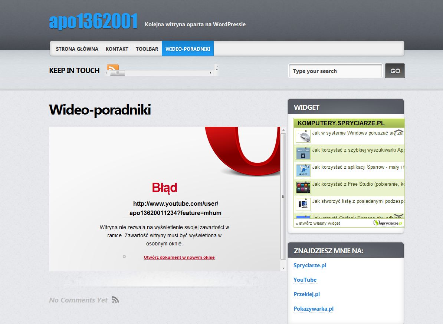
Task: Focus the Type your search field
Action: coord(335,71)
